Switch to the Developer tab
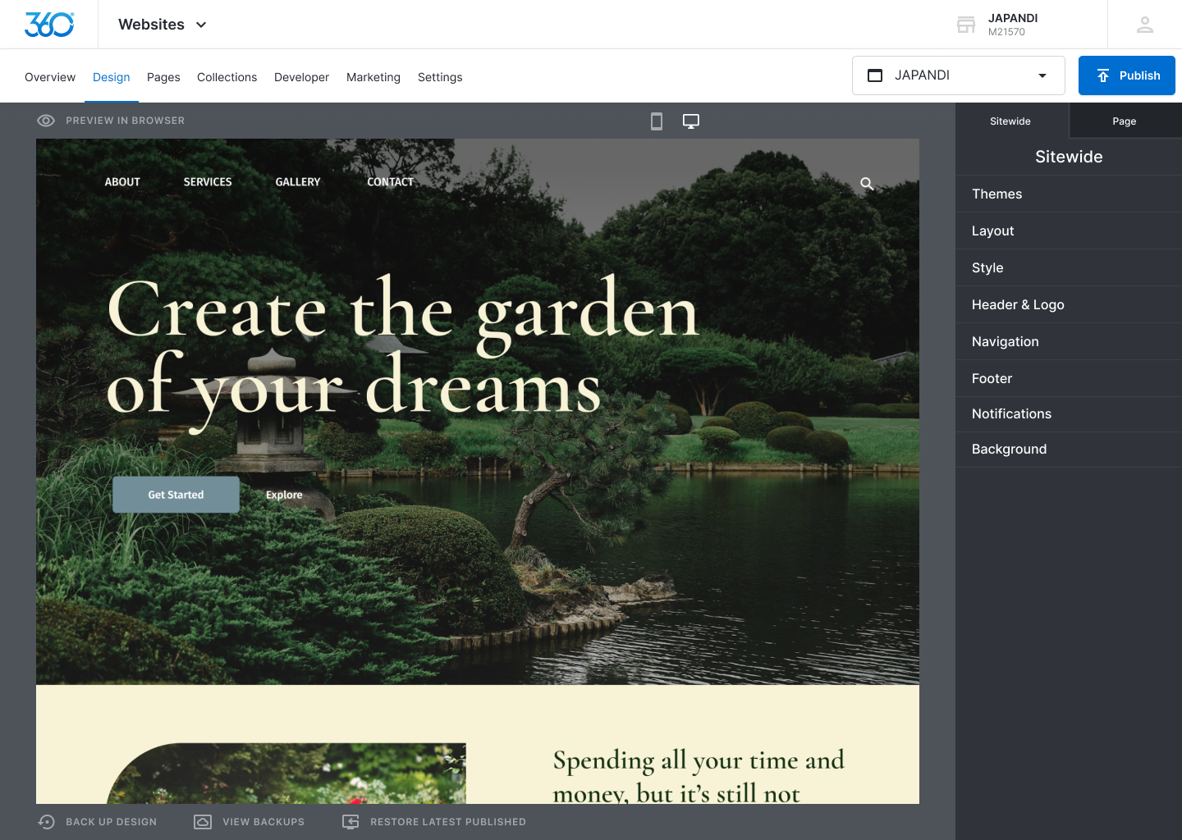Image resolution: width=1182 pixels, height=840 pixels. [301, 77]
